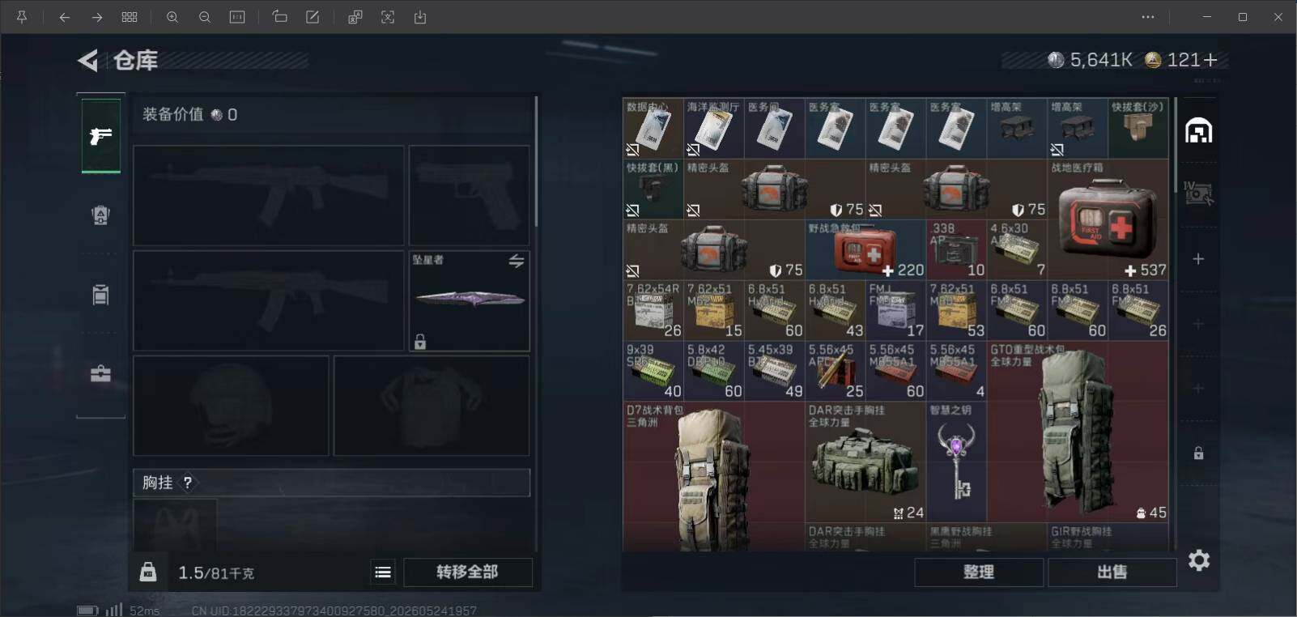The width and height of the screenshot is (1297, 617).
Task: Add a new warehouse page with the plus icon
Action: point(1198,259)
